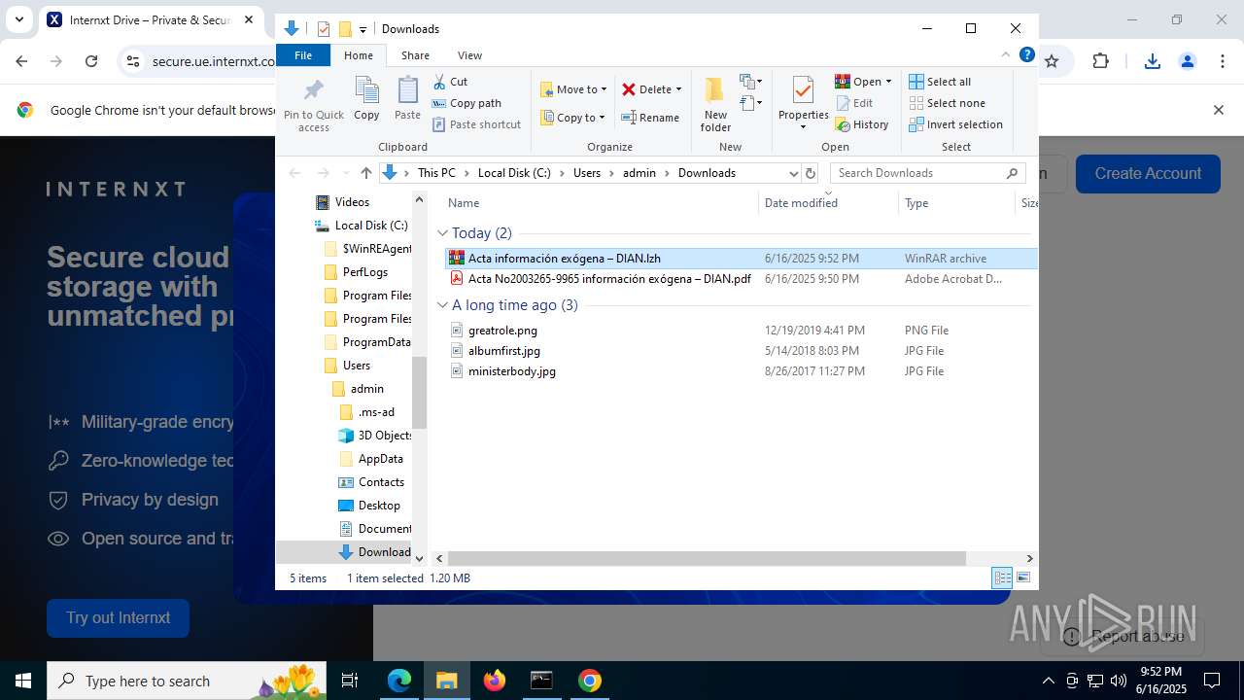Click Select none in ribbon

pos(947,103)
